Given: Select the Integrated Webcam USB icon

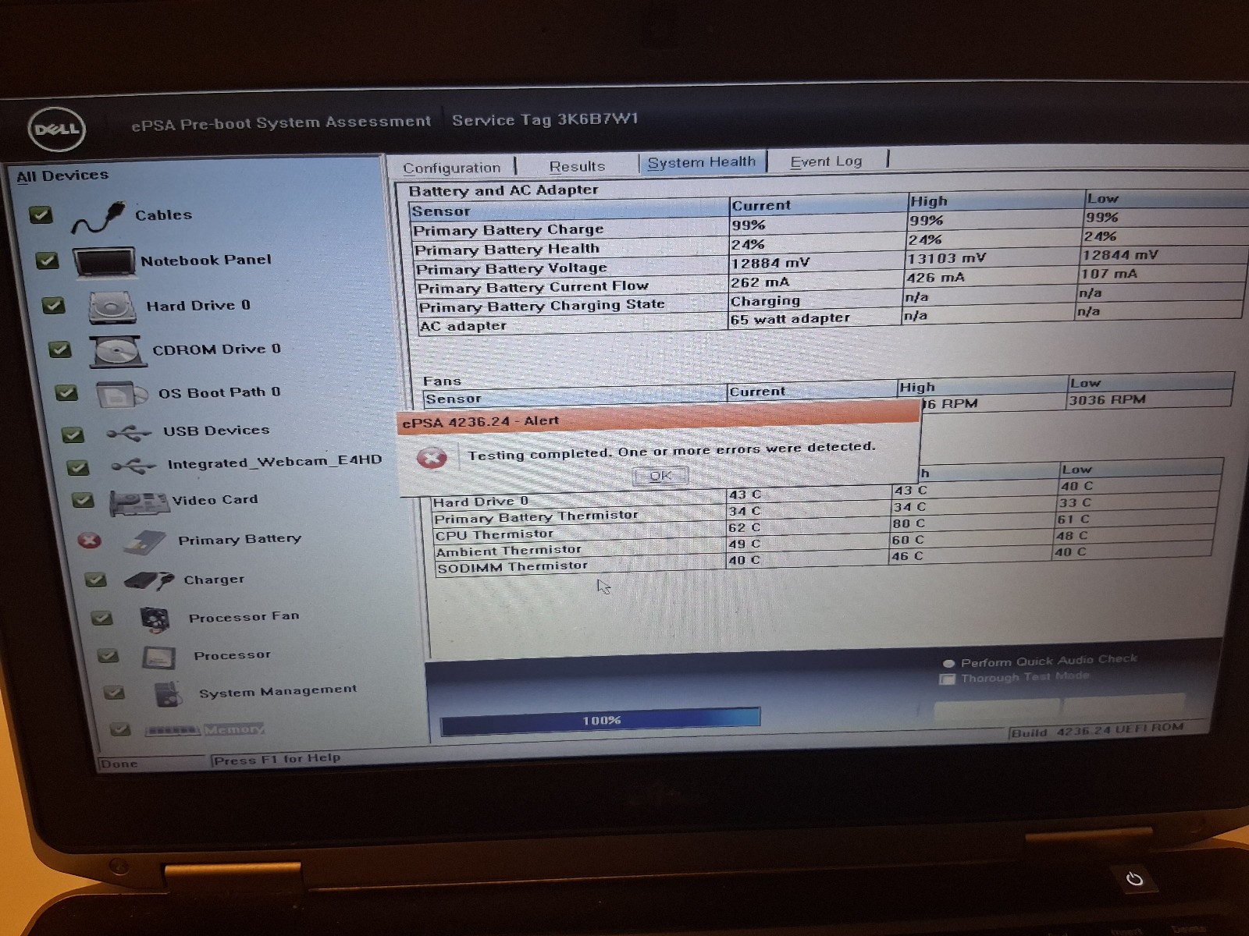Looking at the screenshot, I should (x=133, y=466).
